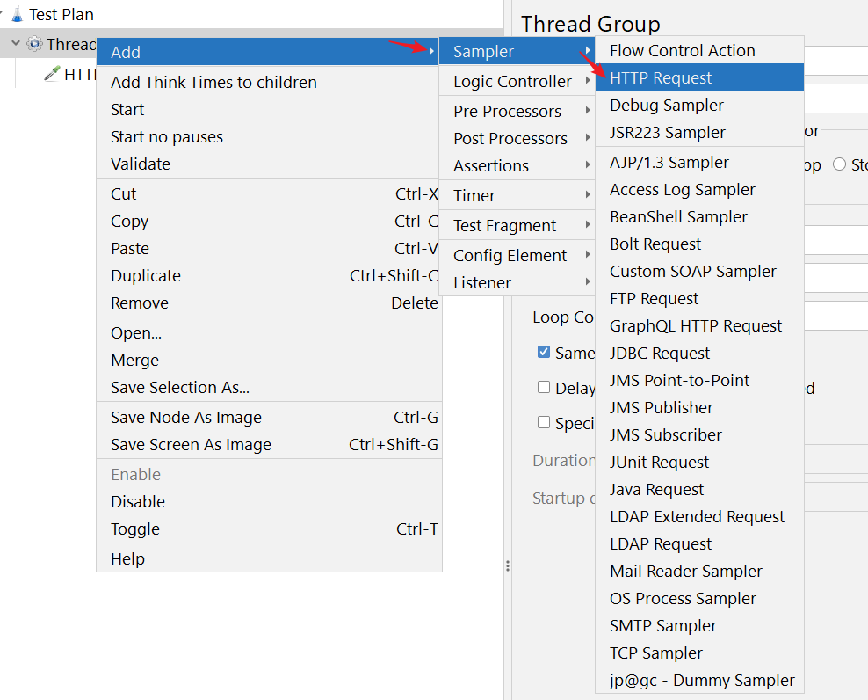Click the panel divider handle
Image resolution: width=868 pixels, height=700 pixels.
click(507, 566)
